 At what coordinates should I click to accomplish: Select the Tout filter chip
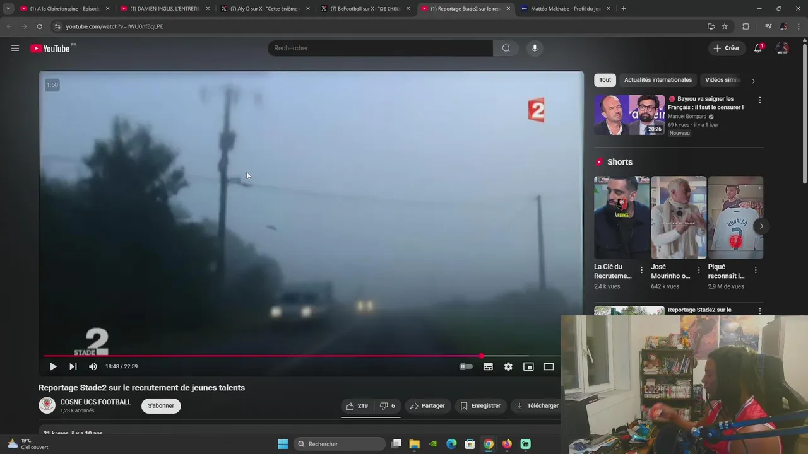605,80
